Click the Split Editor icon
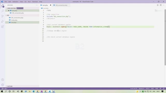The image size is (166, 93). [x=161, y=5]
